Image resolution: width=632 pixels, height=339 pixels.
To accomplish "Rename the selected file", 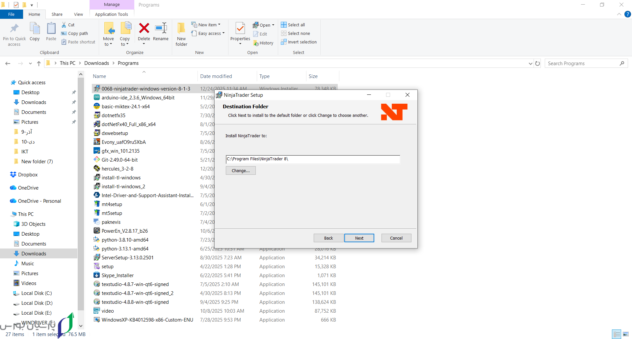I will click(x=161, y=32).
